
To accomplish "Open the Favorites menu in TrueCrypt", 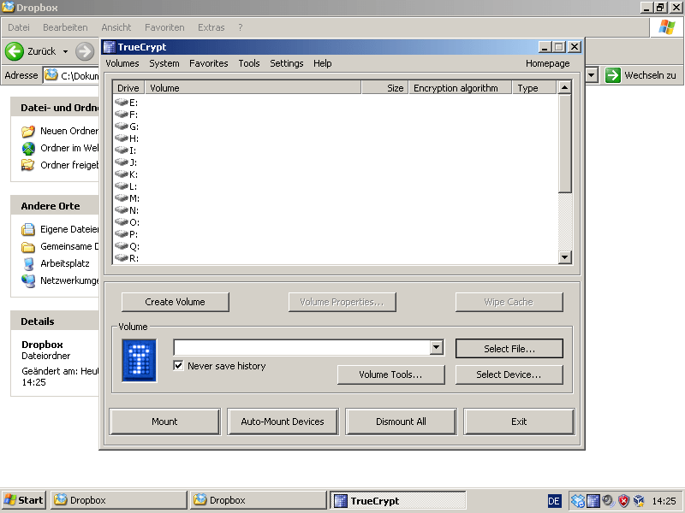I will coord(208,63).
